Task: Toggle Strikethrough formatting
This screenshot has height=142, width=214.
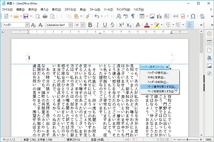Action: [112, 25]
